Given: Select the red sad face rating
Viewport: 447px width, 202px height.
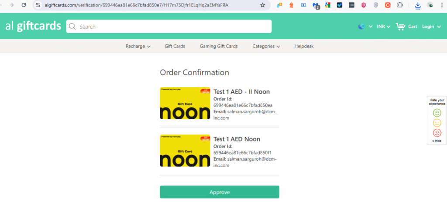Looking at the screenshot, I should [x=437, y=133].
